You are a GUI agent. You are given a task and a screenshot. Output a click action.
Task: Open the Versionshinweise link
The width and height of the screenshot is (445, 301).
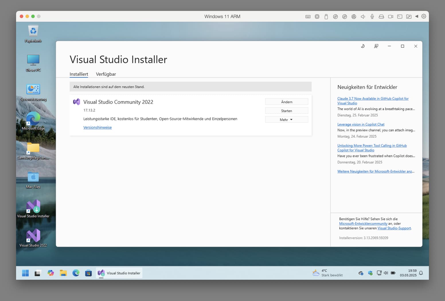[97, 128]
